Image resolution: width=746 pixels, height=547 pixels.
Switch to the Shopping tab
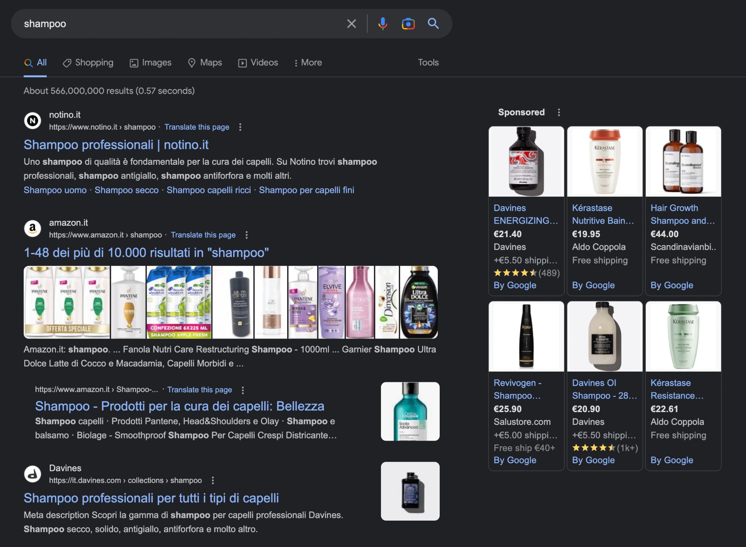tap(88, 63)
